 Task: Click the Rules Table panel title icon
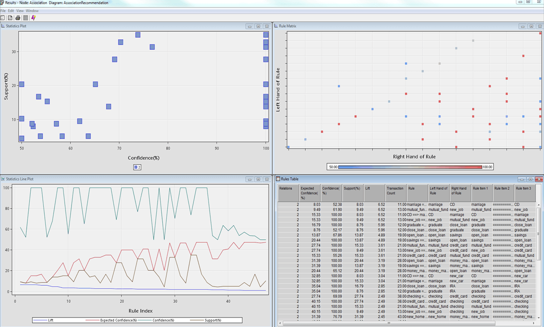coord(278,179)
